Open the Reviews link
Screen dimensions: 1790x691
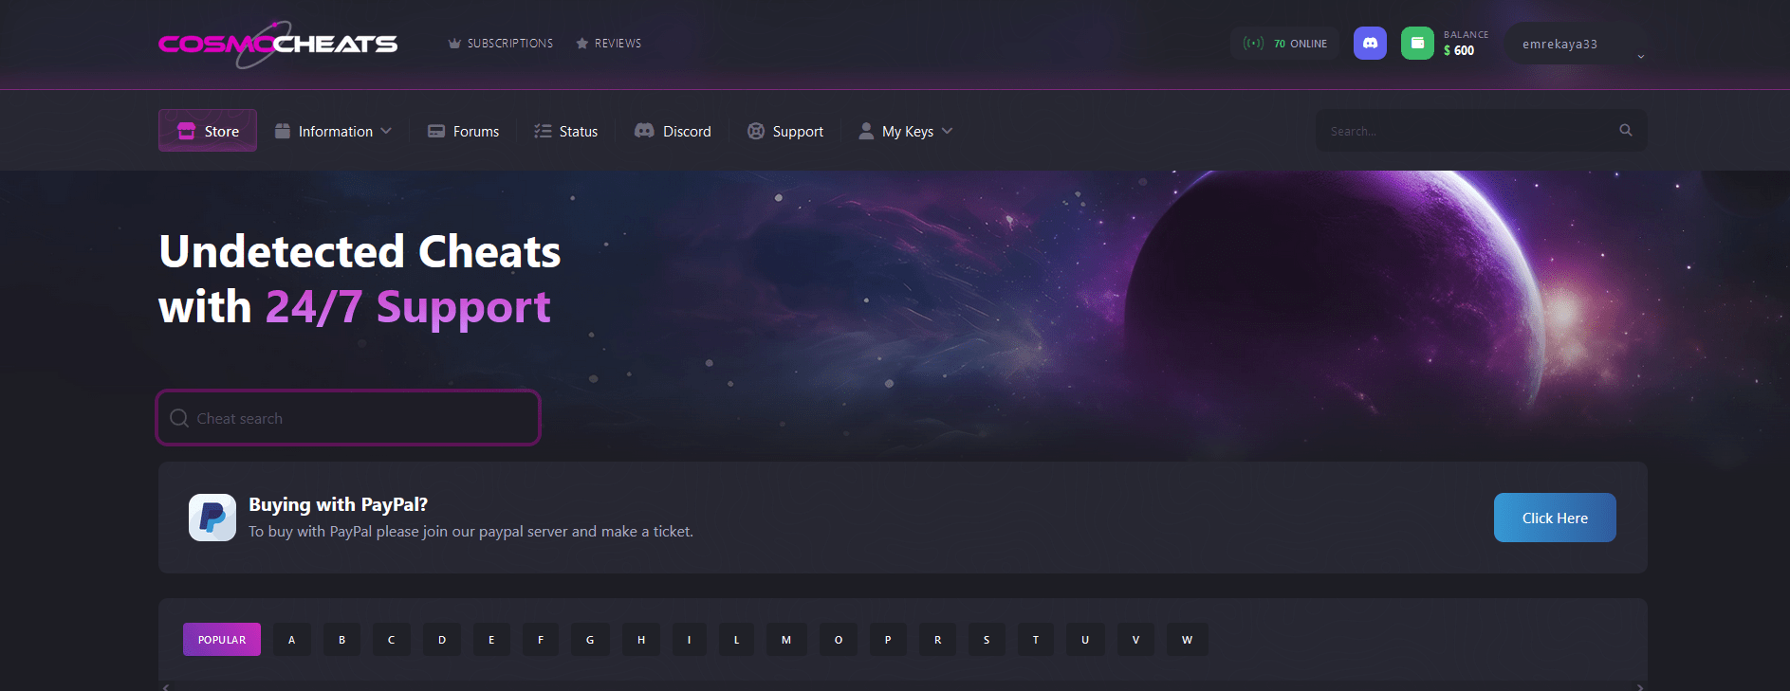[609, 44]
